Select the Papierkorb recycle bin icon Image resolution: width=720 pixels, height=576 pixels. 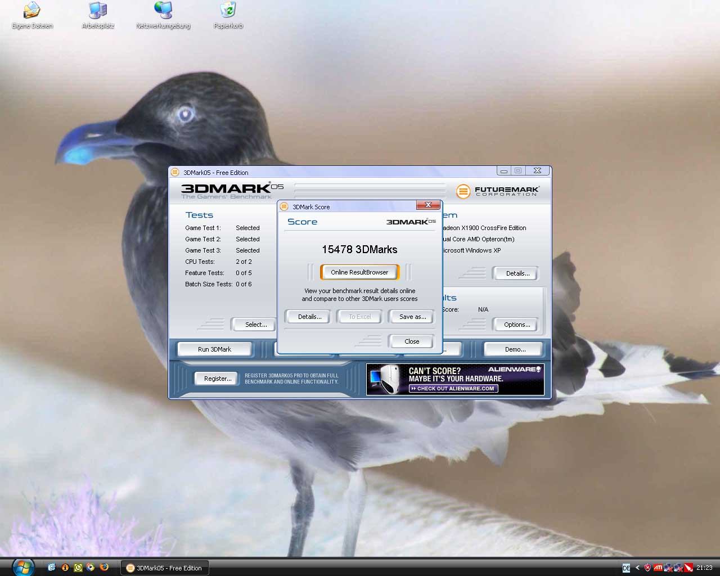[228, 16]
